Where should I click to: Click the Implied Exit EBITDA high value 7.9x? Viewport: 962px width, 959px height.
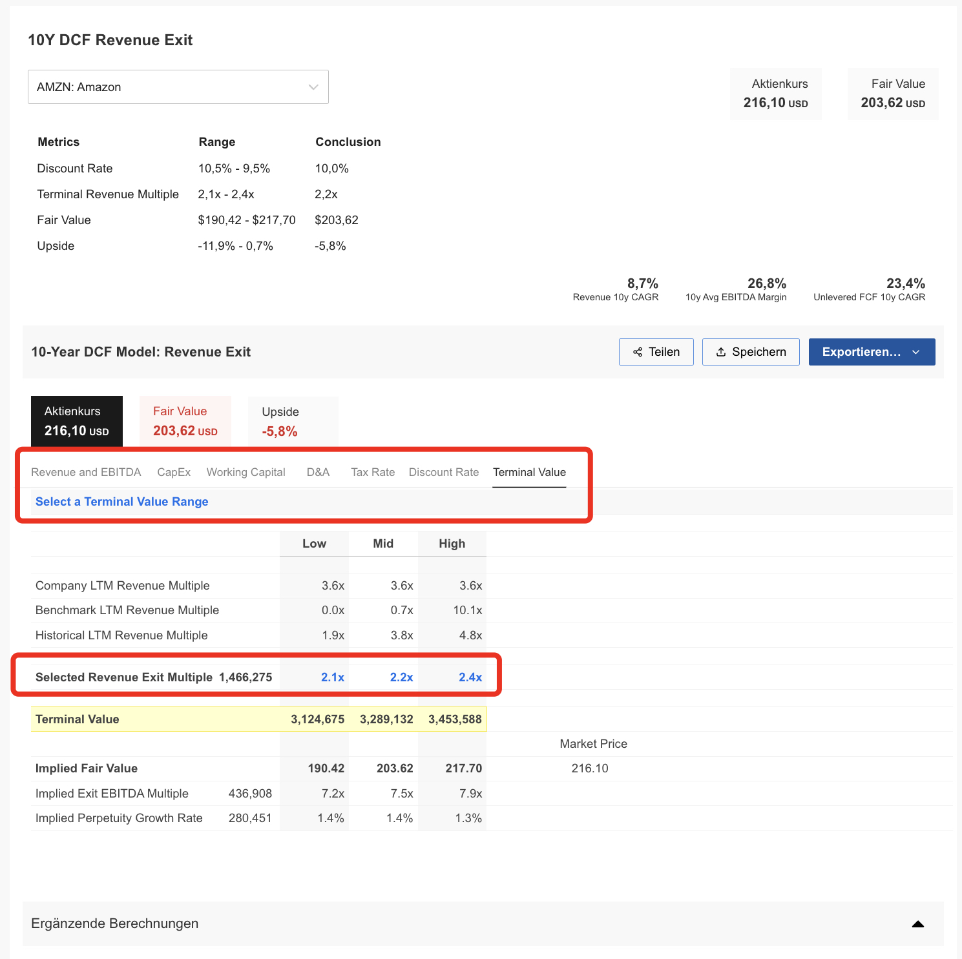point(470,794)
